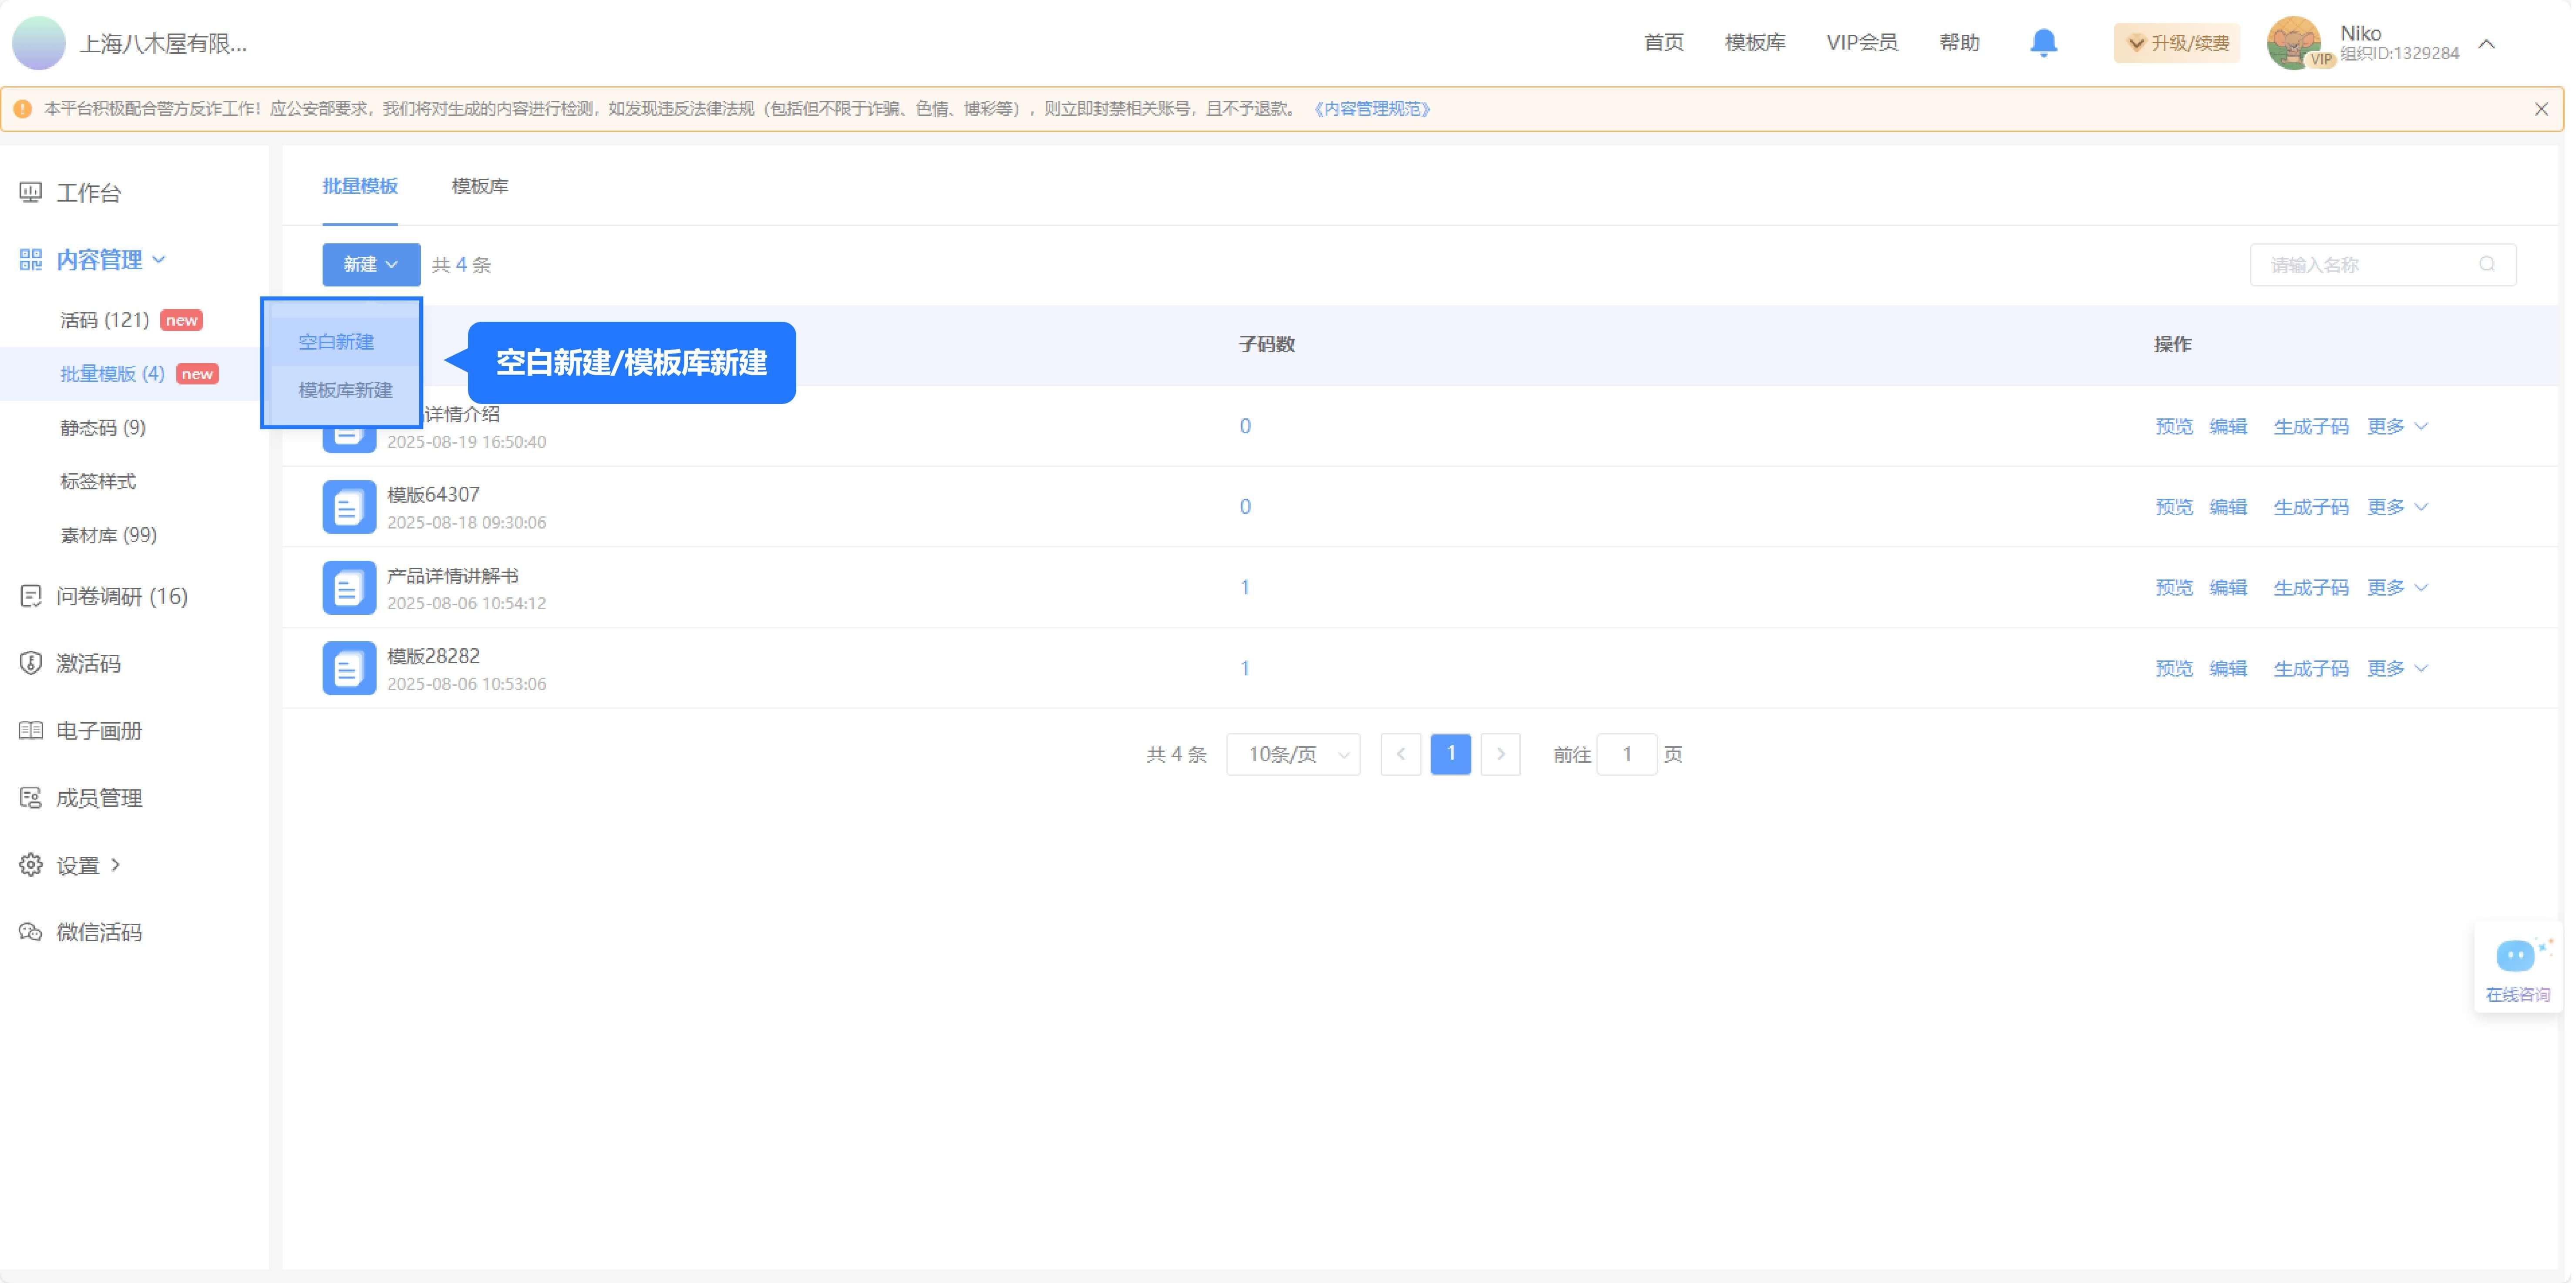Screen dimensions: 2576x1283
Task: Expand the 新建 dropdown
Action: coord(370,264)
